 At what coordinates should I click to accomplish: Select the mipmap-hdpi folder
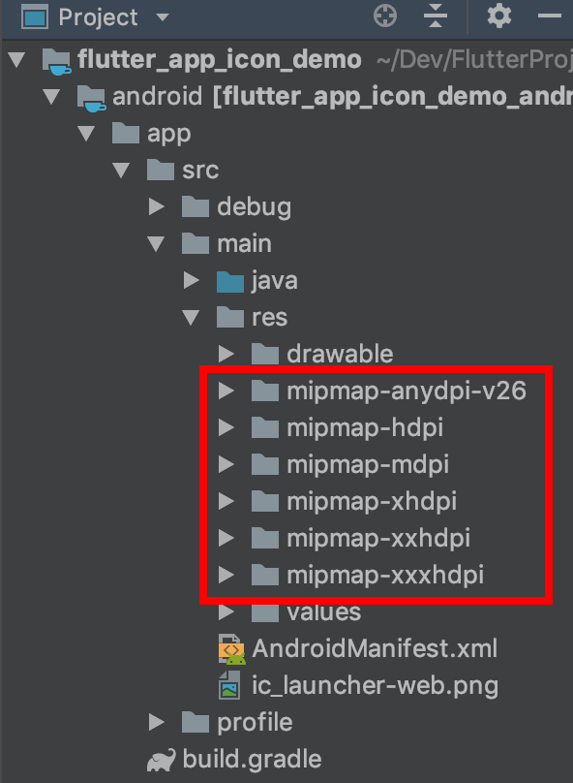point(365,428)
